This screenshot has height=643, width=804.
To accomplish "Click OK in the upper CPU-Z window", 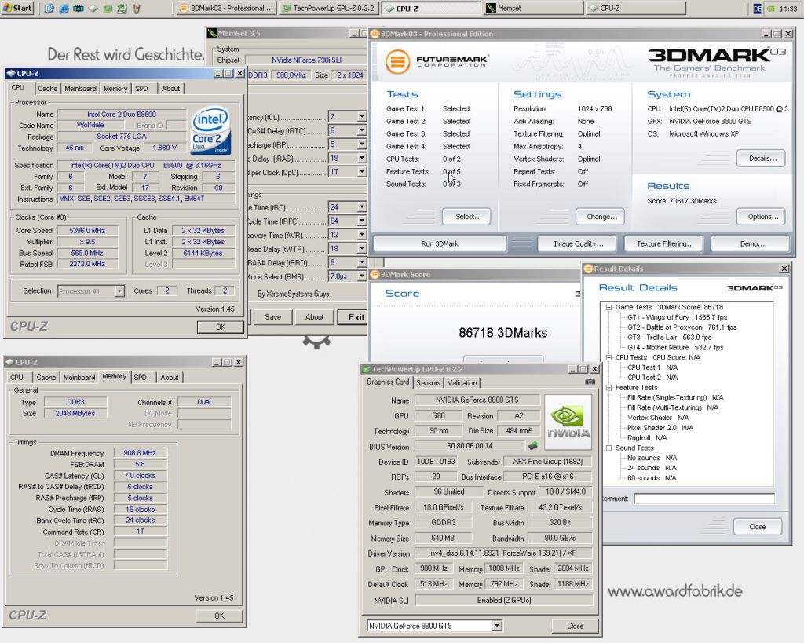I will coord(221,327).
